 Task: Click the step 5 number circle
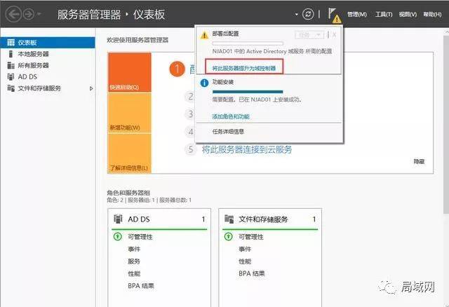click(191, 149)
